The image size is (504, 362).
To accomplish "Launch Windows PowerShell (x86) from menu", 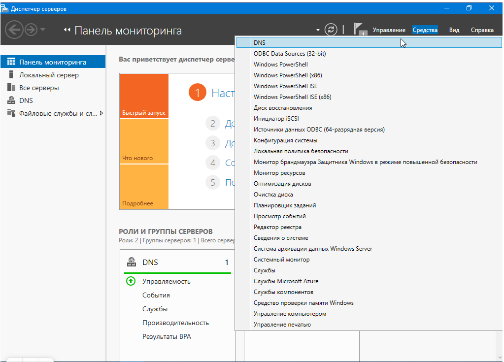I will 369,75.
